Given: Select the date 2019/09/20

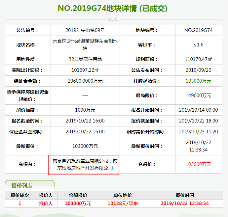Looking at the screenshot, I should 199,70.
